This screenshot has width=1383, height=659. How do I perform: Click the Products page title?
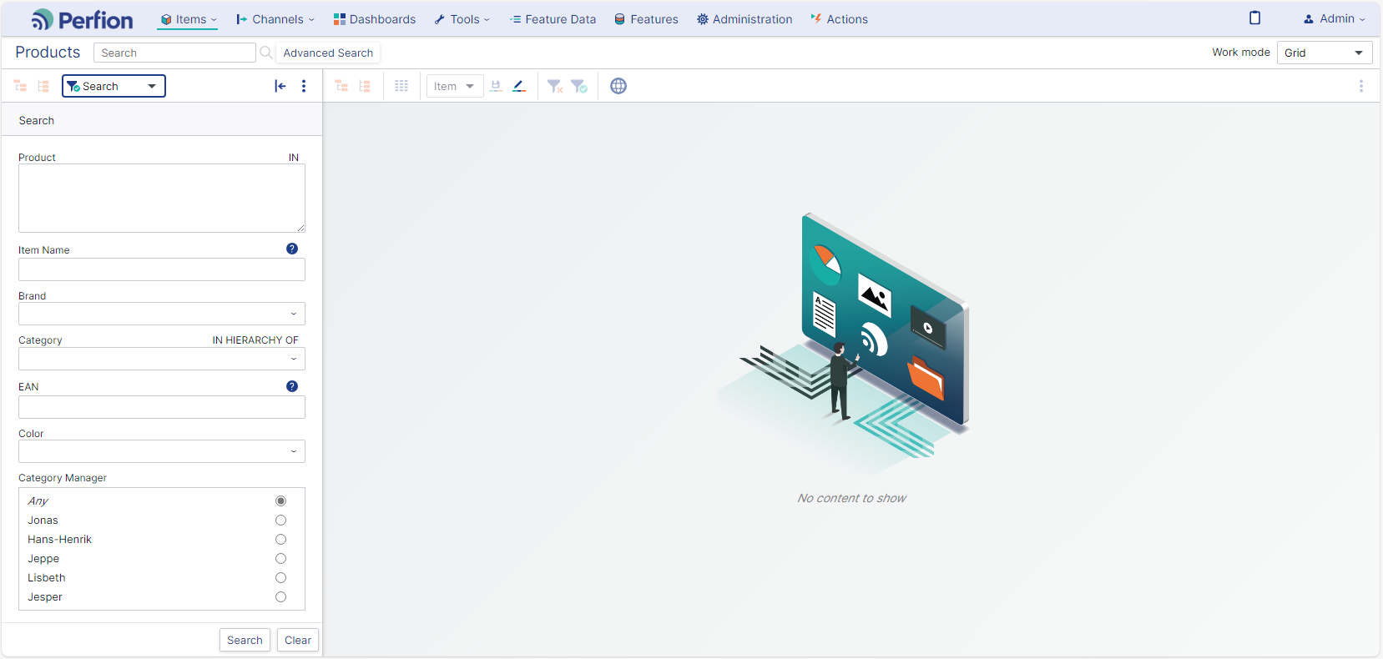point(48,52)
